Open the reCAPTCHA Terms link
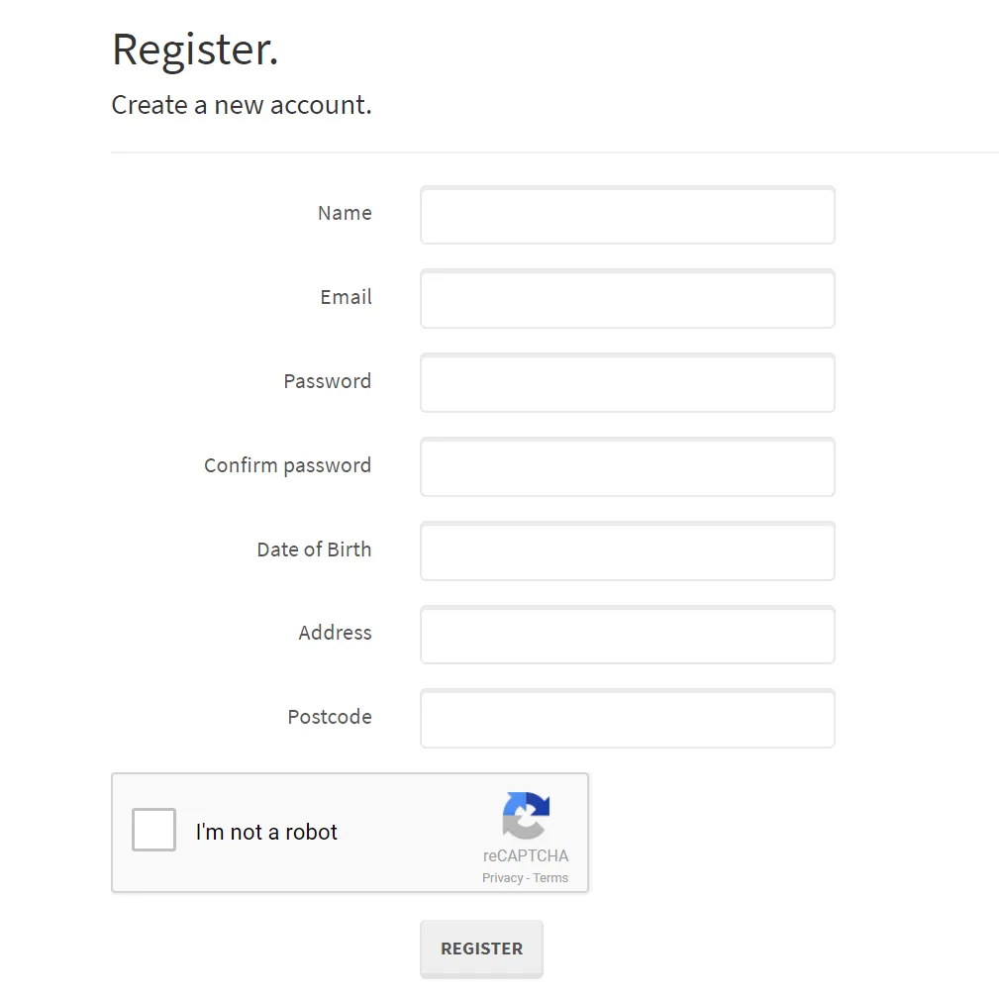Viewport: 999px width, 999px height. point(550,878)
